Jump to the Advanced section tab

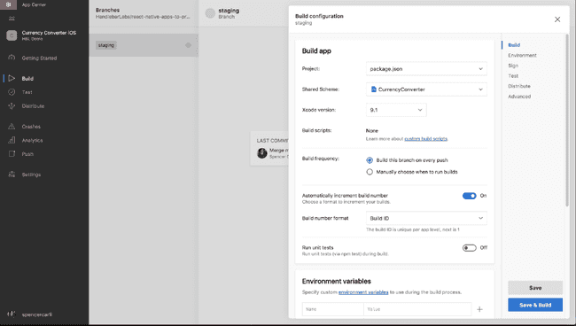(x=519, y=97)
